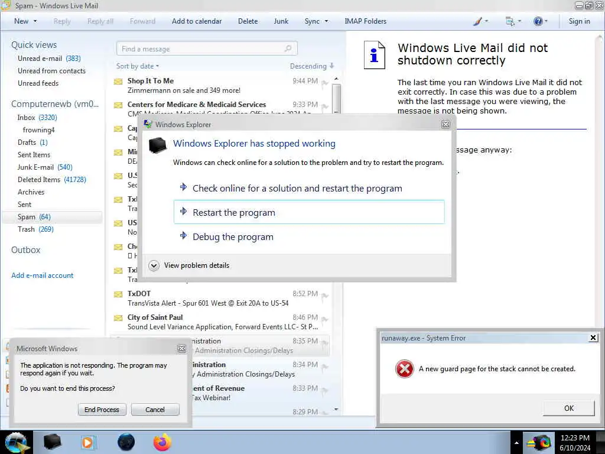
Task: Click envelope icon beside City of Saint Paul
Action: (118, 317)
